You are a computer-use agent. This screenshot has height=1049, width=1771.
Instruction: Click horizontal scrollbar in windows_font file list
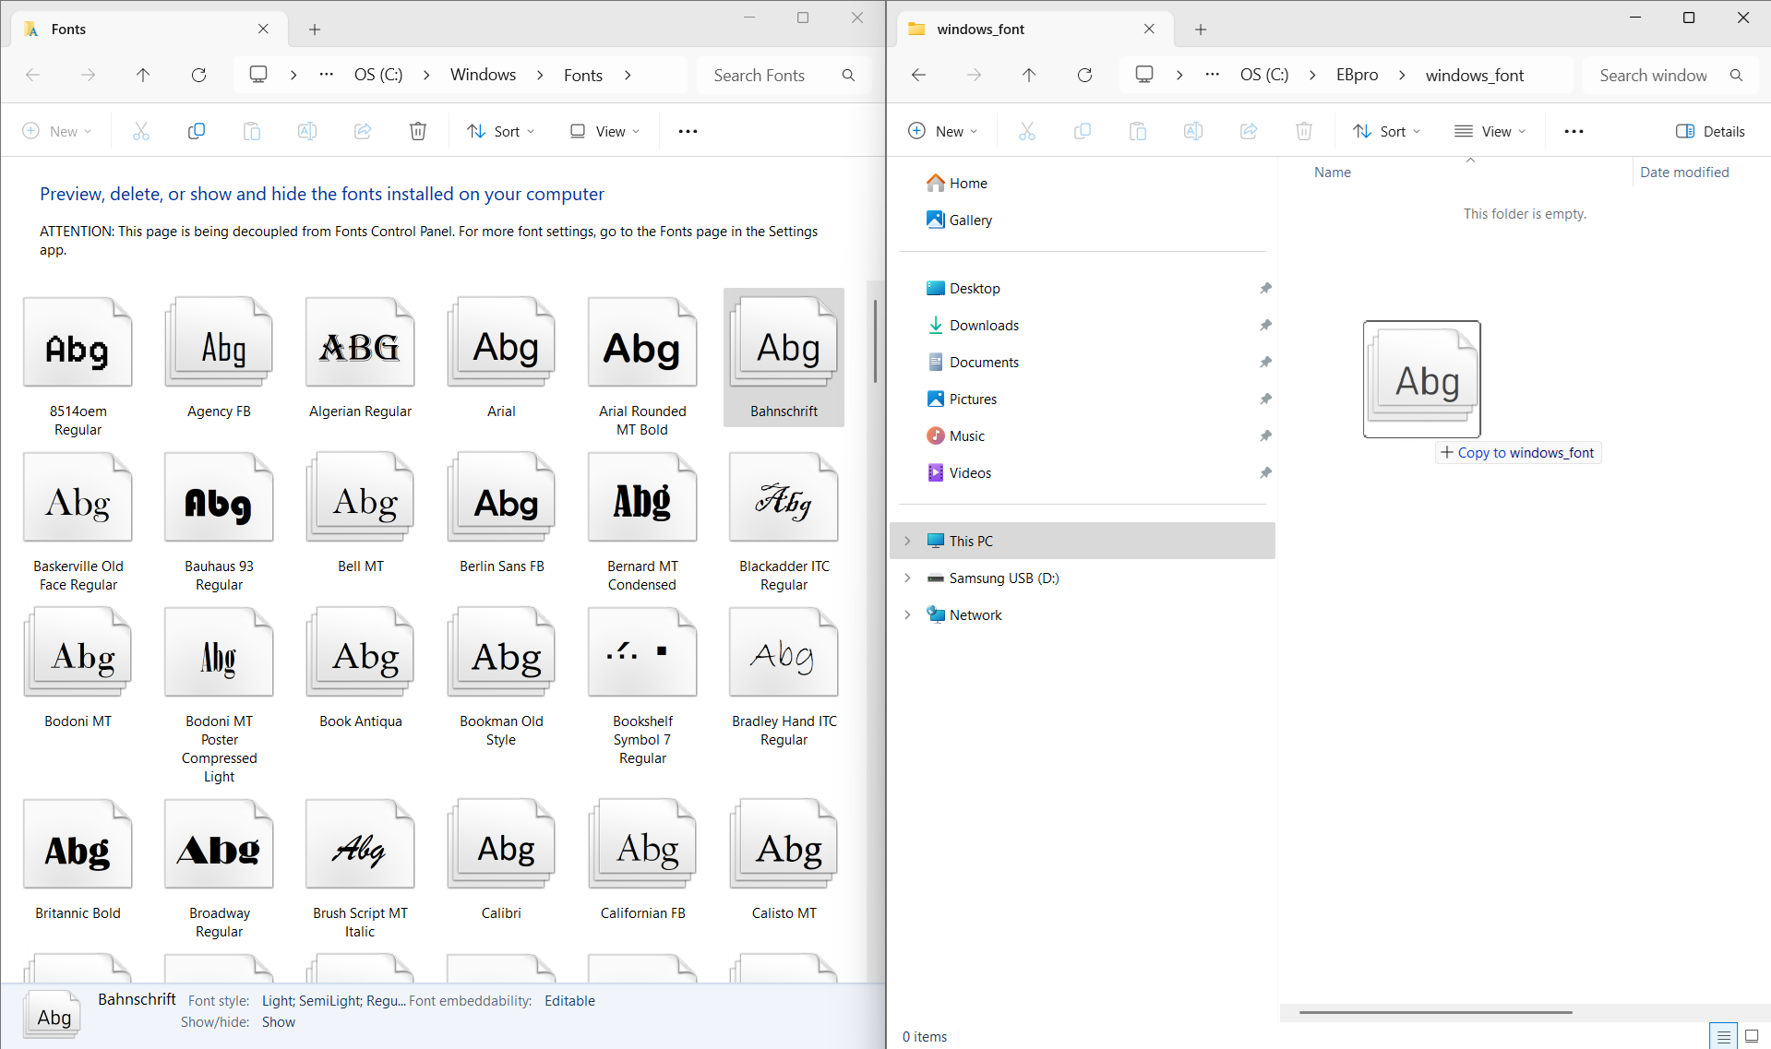pyautogui.click(x=1435, y=1012)
